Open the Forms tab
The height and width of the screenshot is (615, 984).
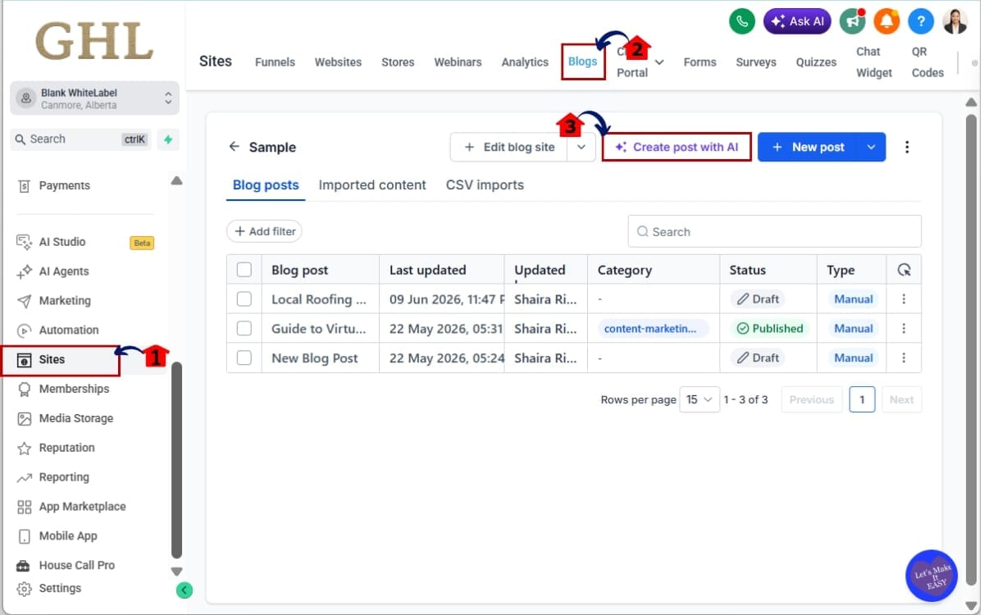[x=699, y=62]
